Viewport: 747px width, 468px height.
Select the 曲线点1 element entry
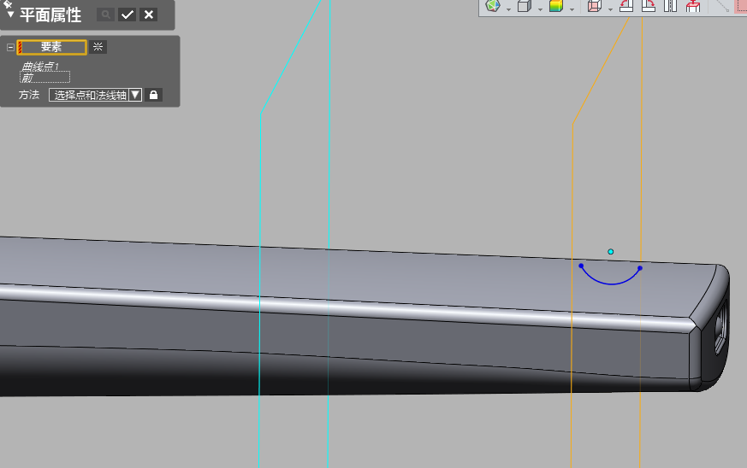coord(40,66)
